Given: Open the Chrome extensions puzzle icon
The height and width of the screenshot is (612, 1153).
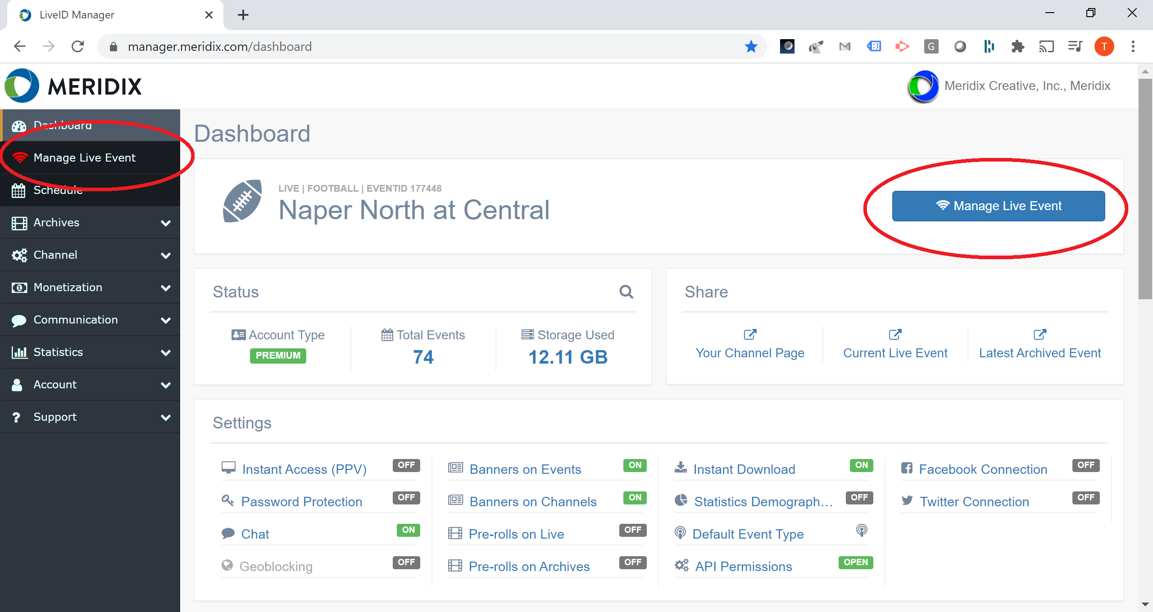Looking at the screenshot, I should pyautogui.click(x=1017, y=46).
